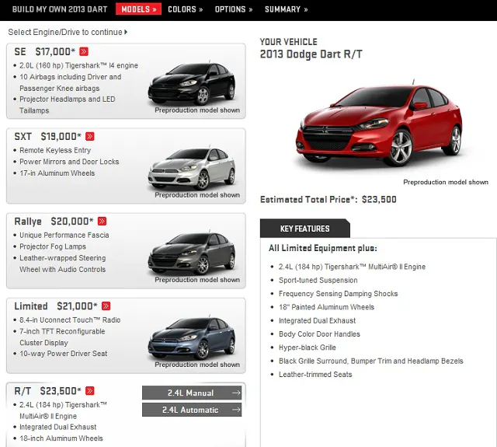Click the red arrow icon beside Rallye $20,000
The width and height of the screenshot is (497, 447).
click(x=103, y=222)
